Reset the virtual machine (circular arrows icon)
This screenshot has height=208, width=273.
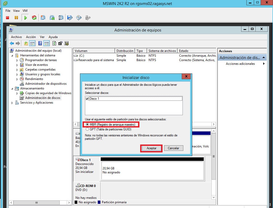tap(34, 17)
